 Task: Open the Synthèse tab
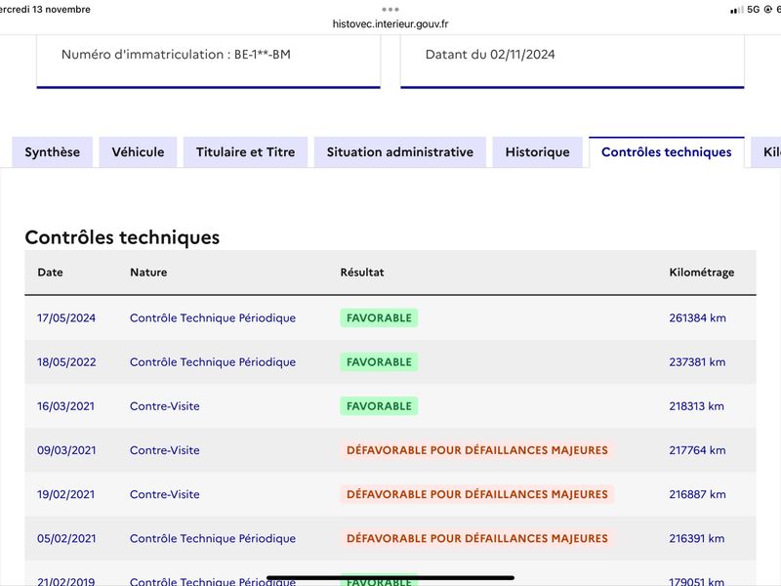click(53, 152)
